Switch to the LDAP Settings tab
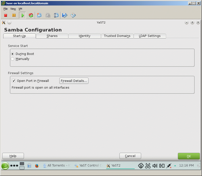This screenshot has height=176, width=202. coord(150,36)
